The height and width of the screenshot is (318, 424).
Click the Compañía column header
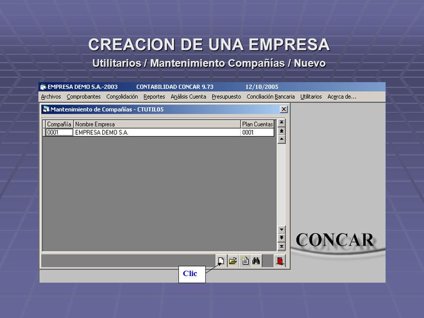click(59, 125)
